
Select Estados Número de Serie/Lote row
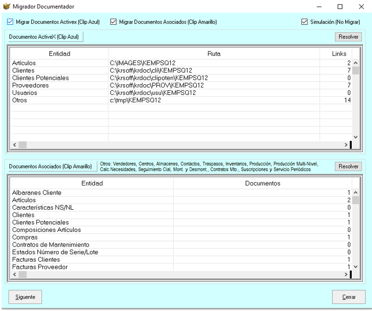(x=181, y=252)
